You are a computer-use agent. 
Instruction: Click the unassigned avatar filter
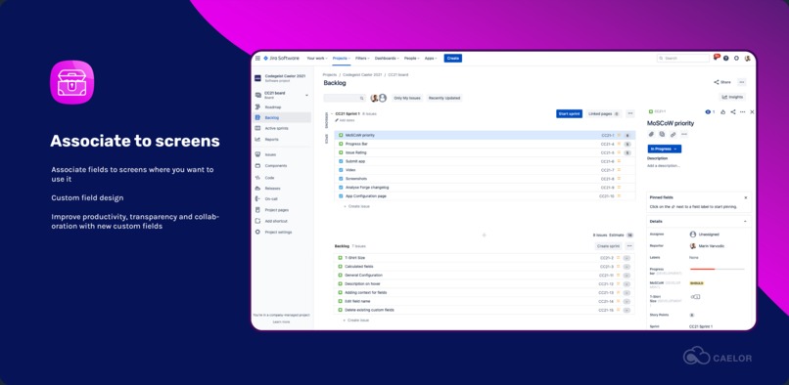coord(383,98)
